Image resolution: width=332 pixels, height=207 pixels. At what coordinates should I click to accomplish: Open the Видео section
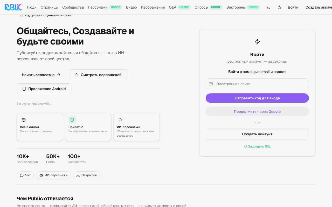[131, 7]
